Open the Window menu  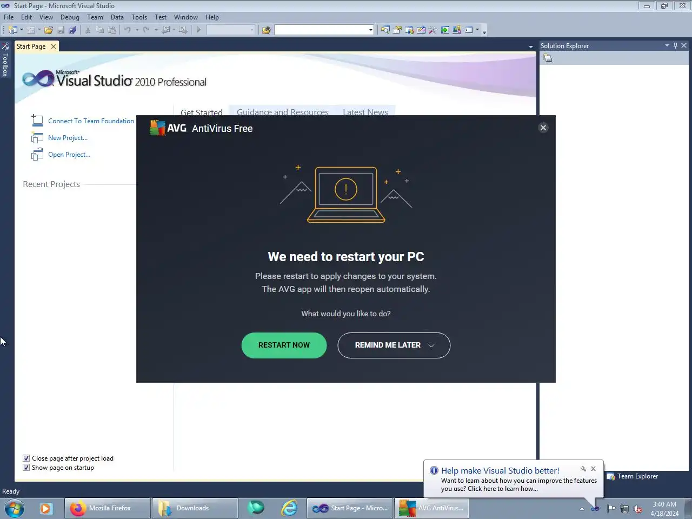pos(185,17)
